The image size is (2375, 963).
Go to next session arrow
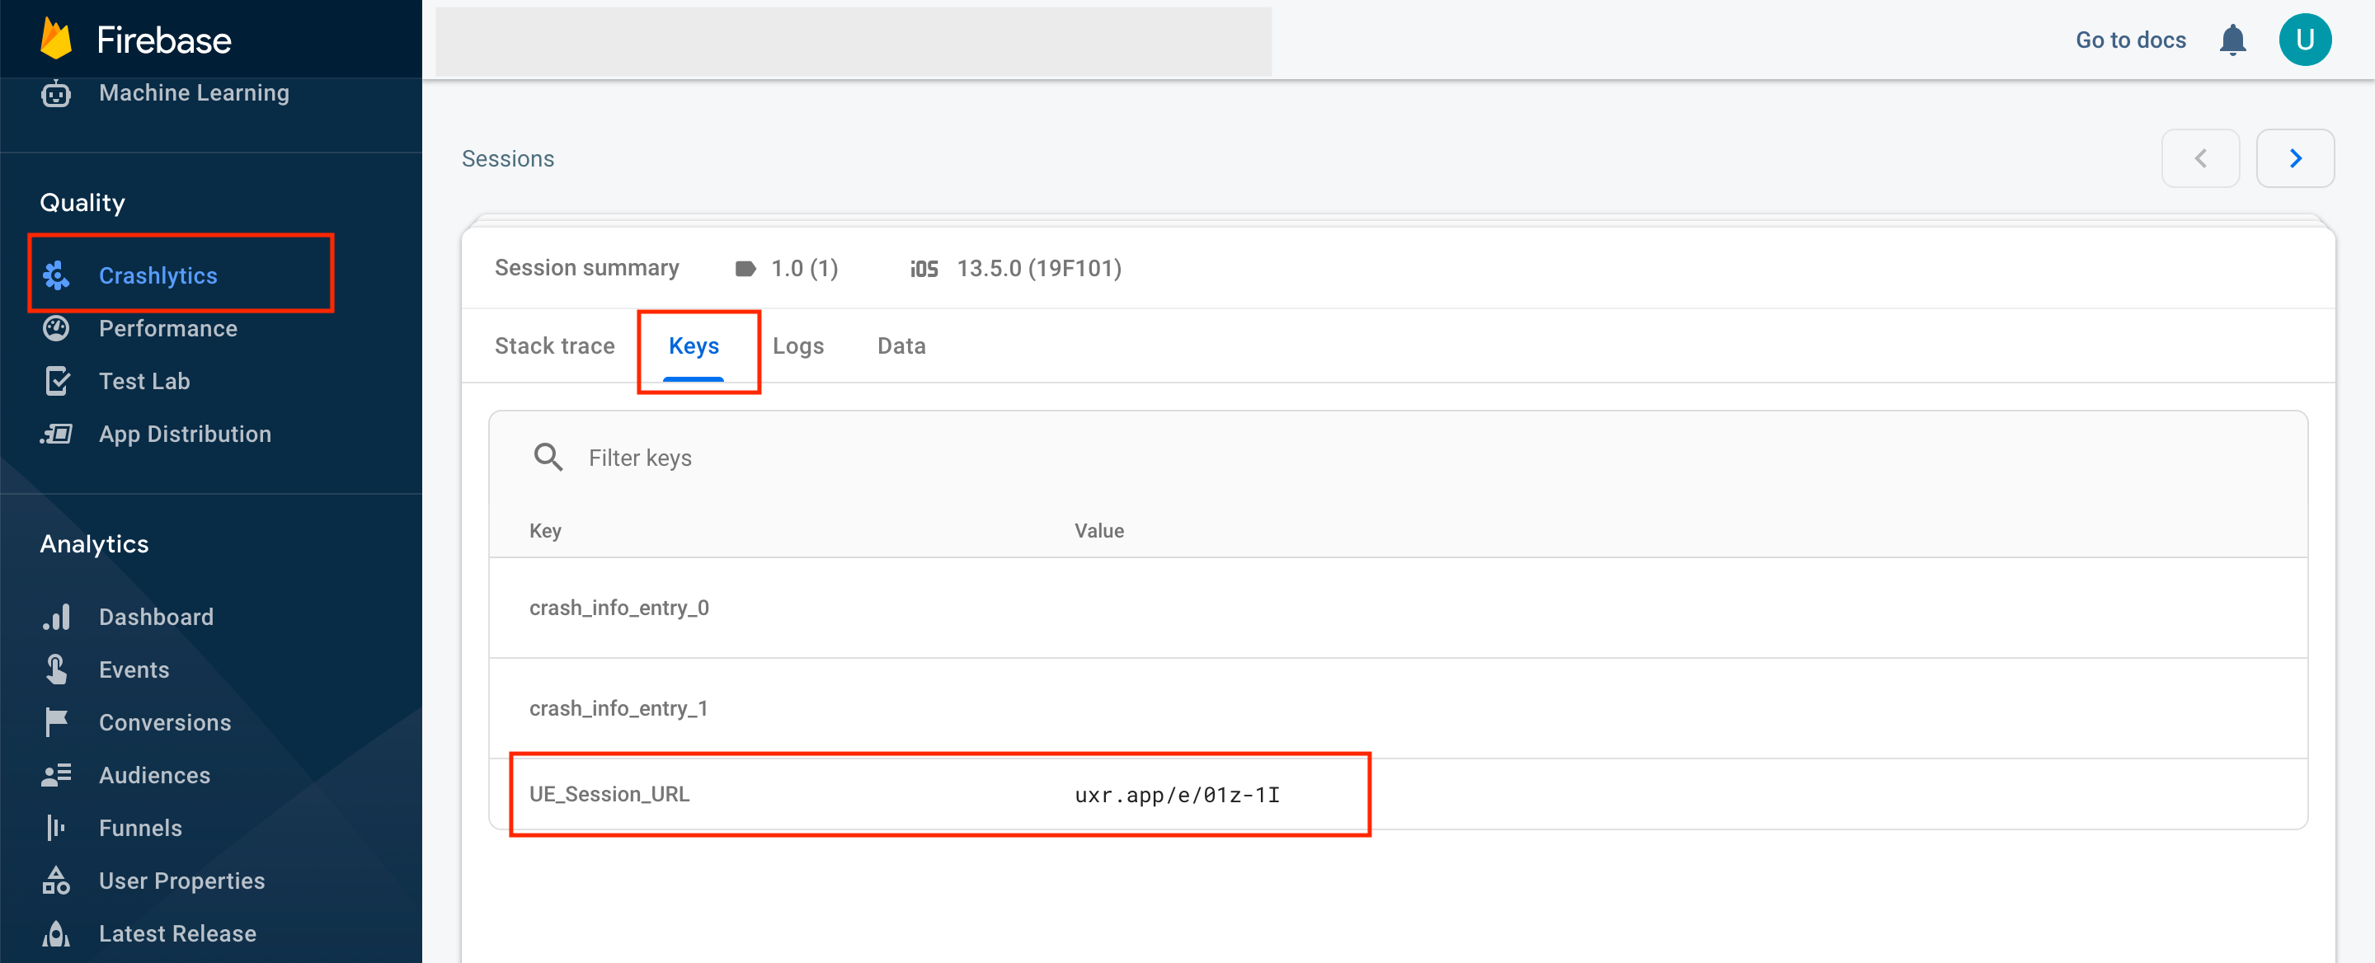[x=2295, y=158]
